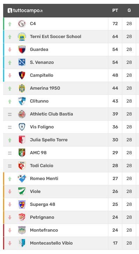
Task: Sort standings by G column header
Action: tap(129, 10)
